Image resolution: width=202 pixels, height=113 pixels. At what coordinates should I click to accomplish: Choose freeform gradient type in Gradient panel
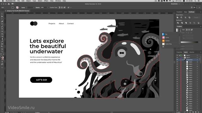coord(192,30)
